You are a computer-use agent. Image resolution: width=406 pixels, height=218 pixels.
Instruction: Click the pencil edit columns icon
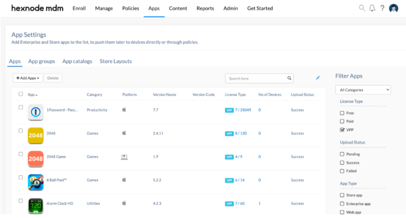[318, 78]
